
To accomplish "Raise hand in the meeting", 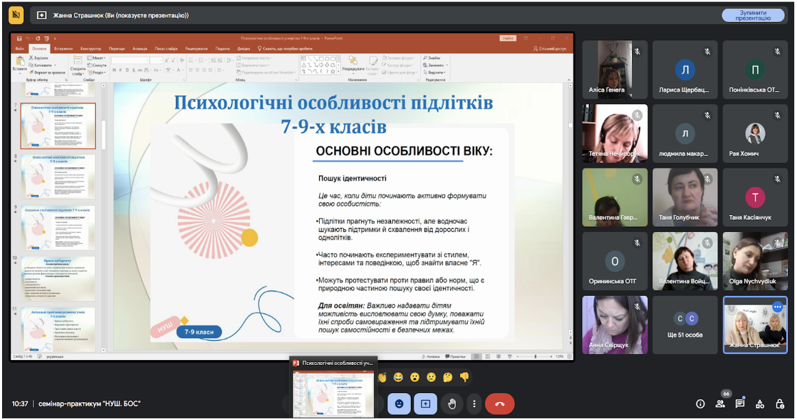I will pos(451,404).
